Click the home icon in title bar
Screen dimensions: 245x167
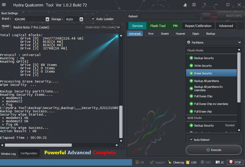[x=194, y=5]
